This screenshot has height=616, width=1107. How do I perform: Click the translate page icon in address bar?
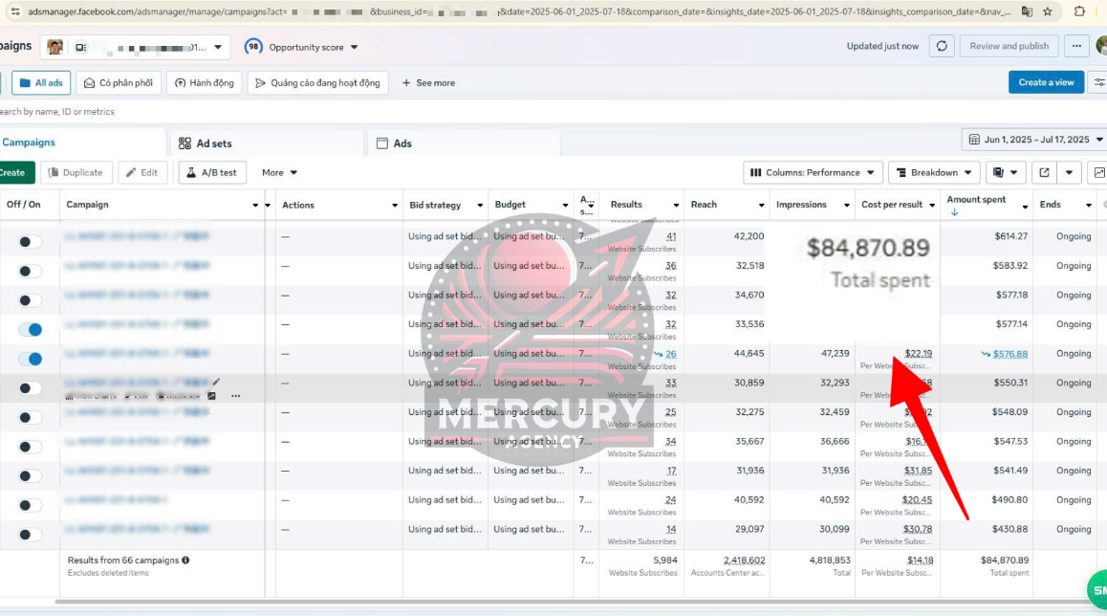[x=1027, y=11]
